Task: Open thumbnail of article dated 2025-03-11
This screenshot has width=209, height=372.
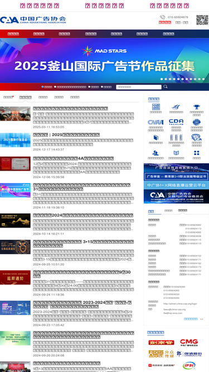Action: [15, 114]
